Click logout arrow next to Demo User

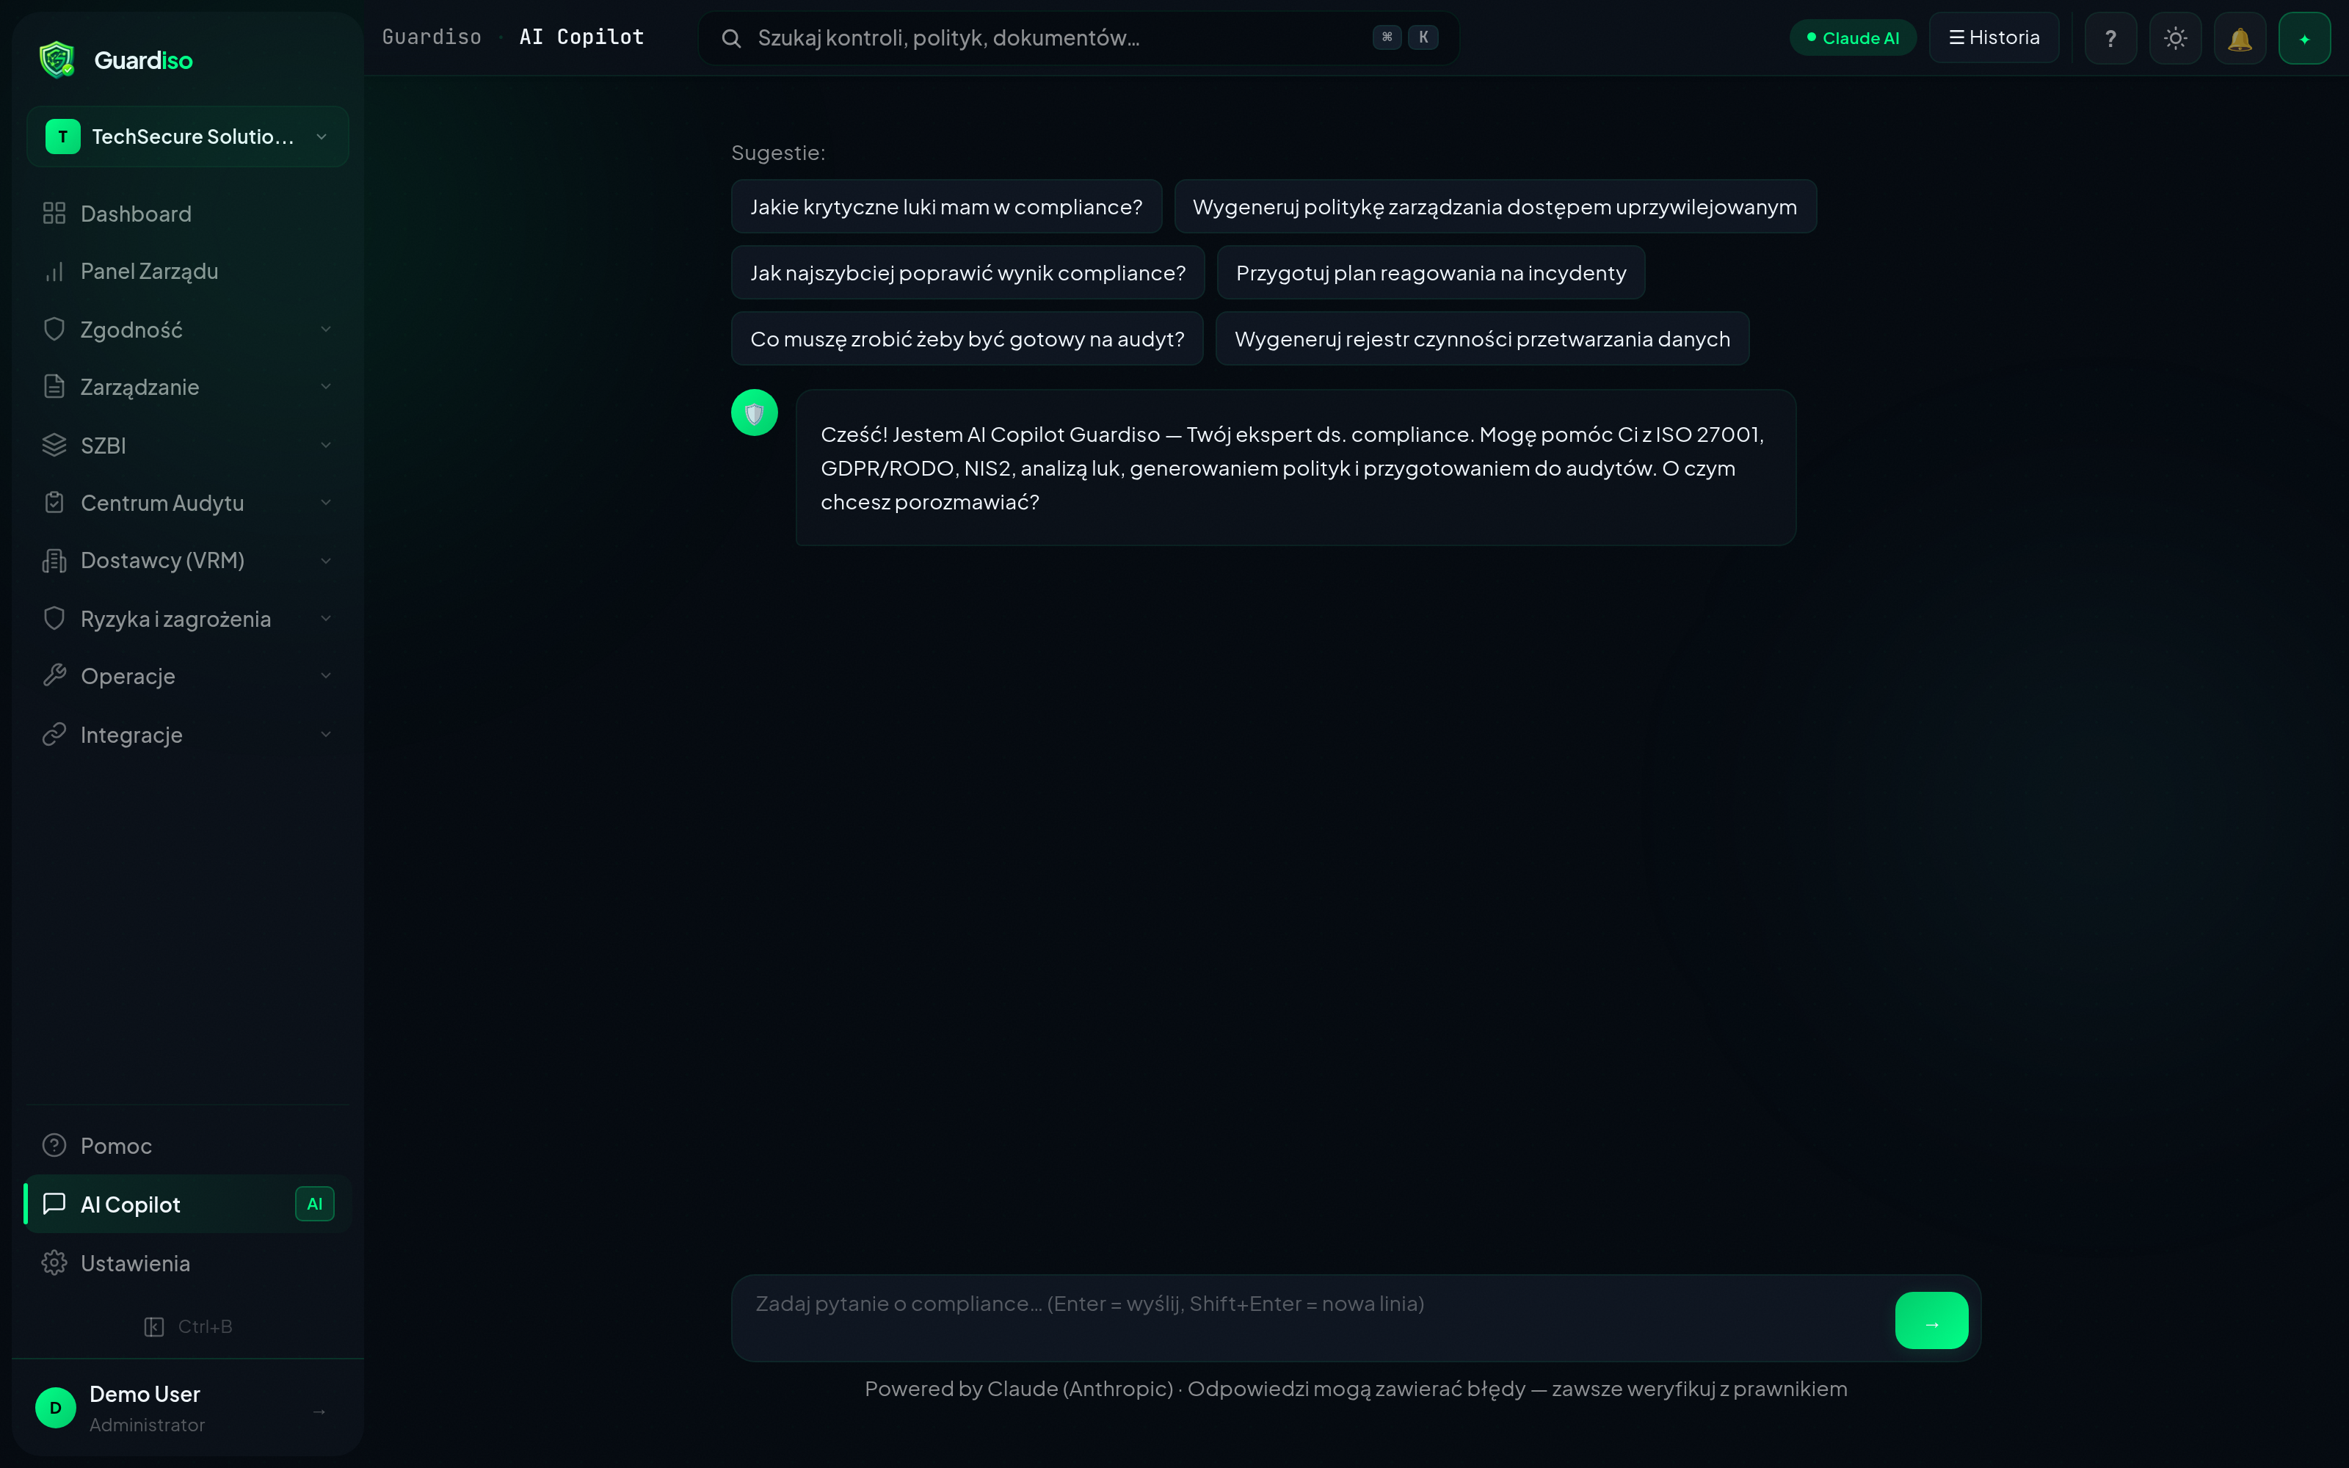[319, 1411]
